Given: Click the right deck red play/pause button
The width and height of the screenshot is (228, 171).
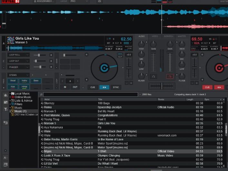Looking at the screenshot, I should [219, 87].
